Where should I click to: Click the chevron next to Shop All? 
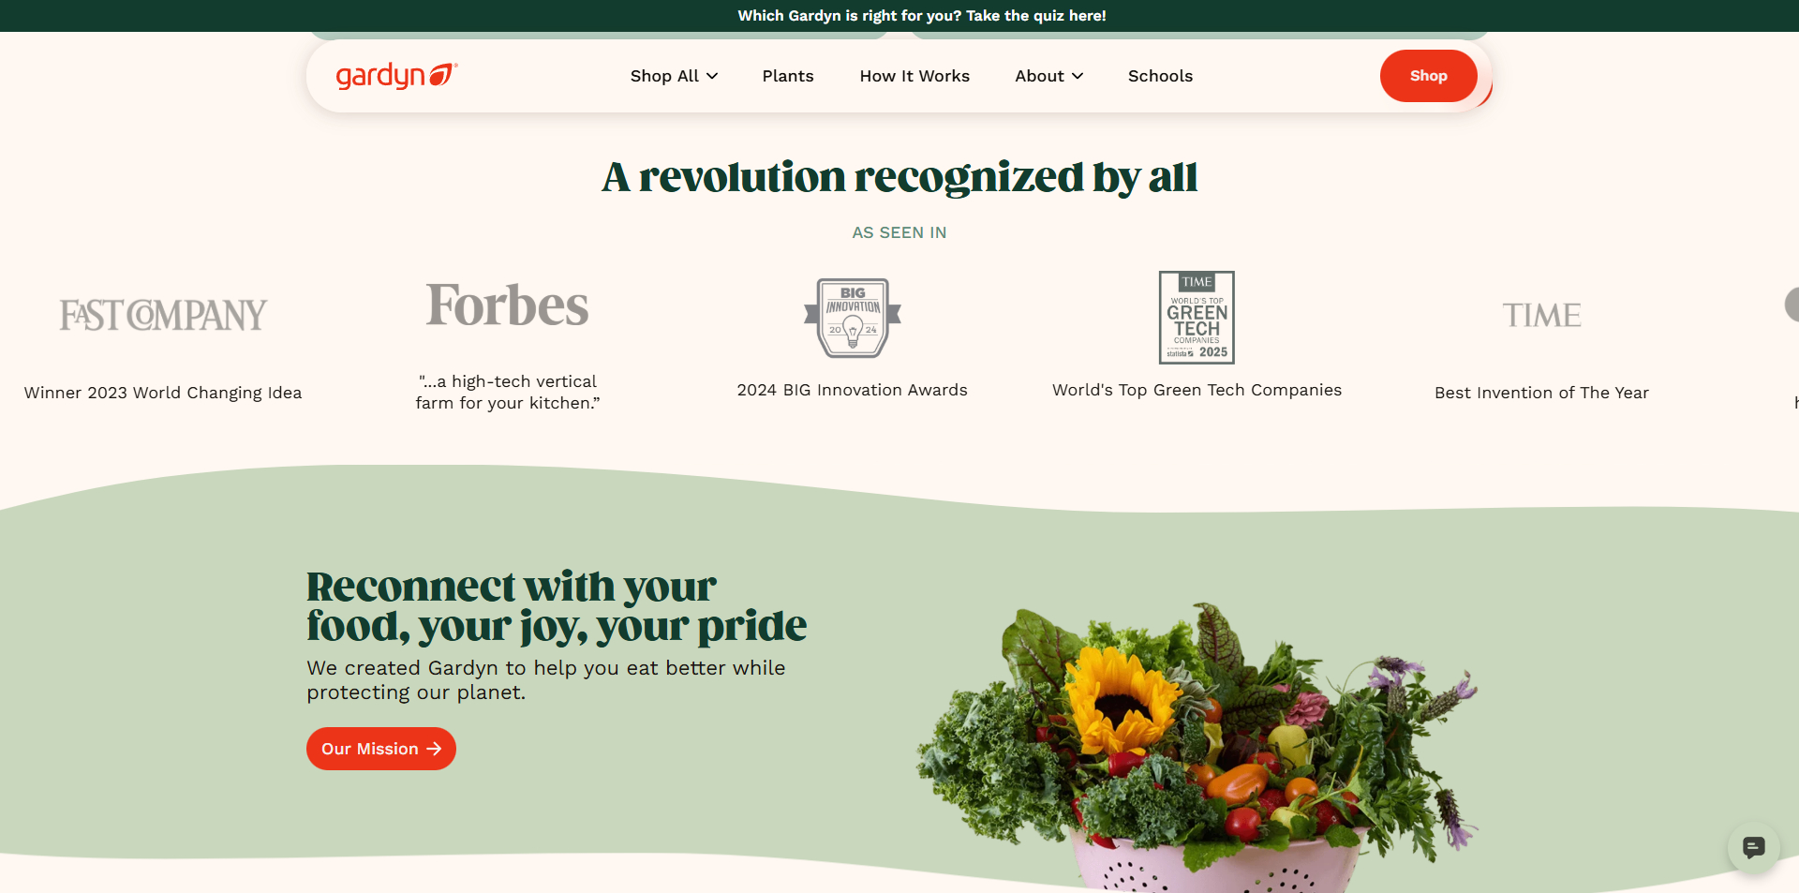point(712,76)
